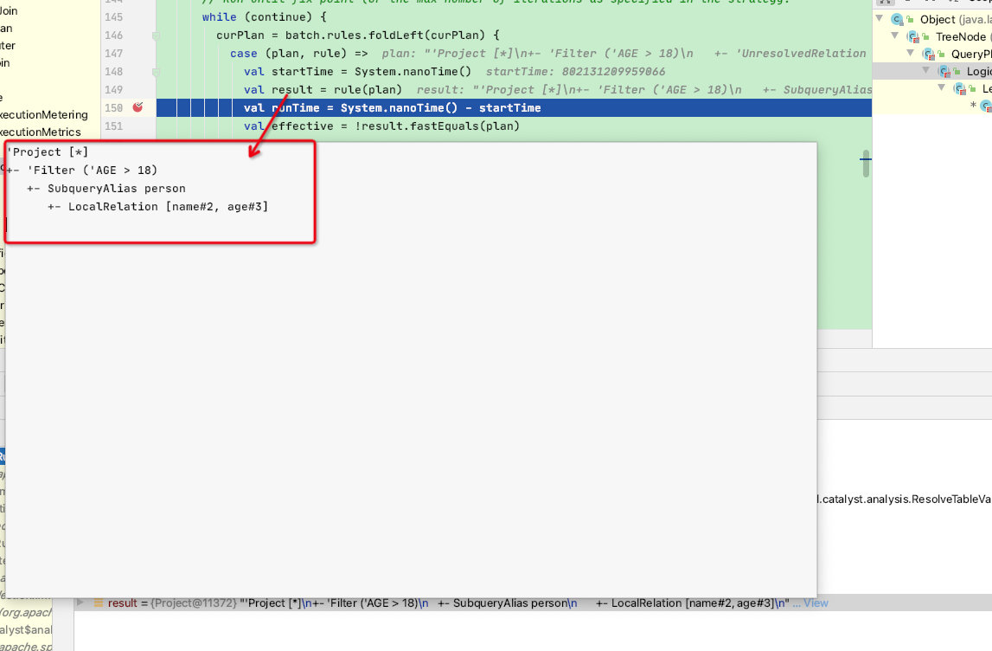The height and width of the screenshot is (651, 992).
Task: Click line number 149 in the gutter
Action: tap(114, 89)
